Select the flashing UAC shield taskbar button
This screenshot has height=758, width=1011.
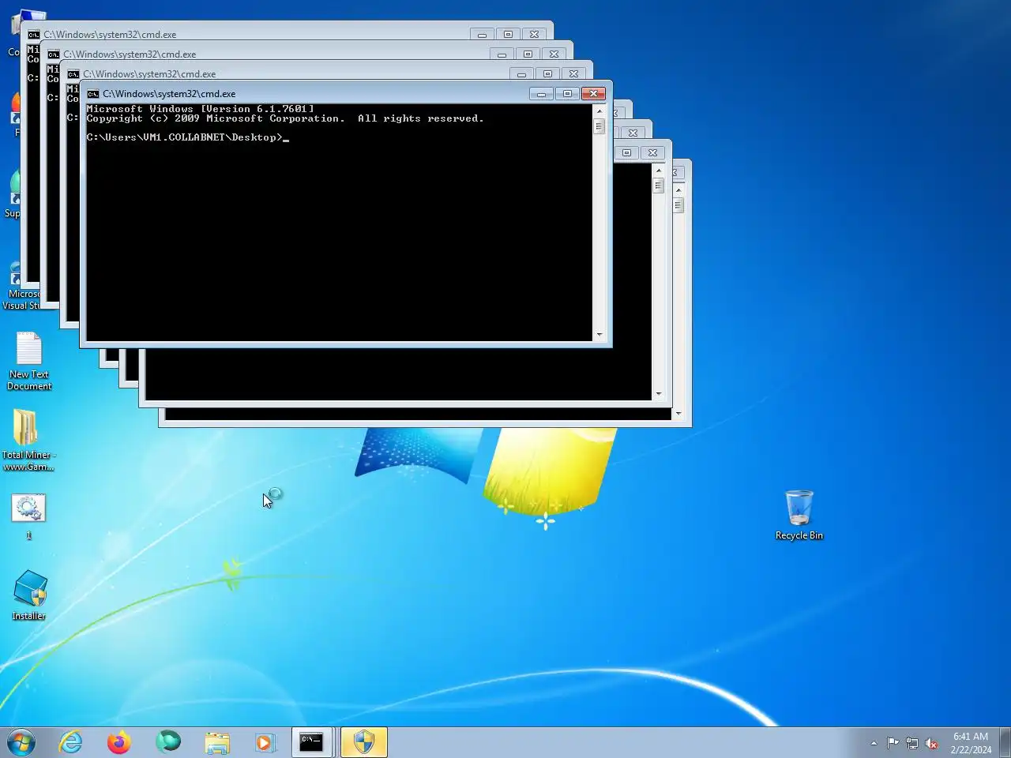pos(364,742)
